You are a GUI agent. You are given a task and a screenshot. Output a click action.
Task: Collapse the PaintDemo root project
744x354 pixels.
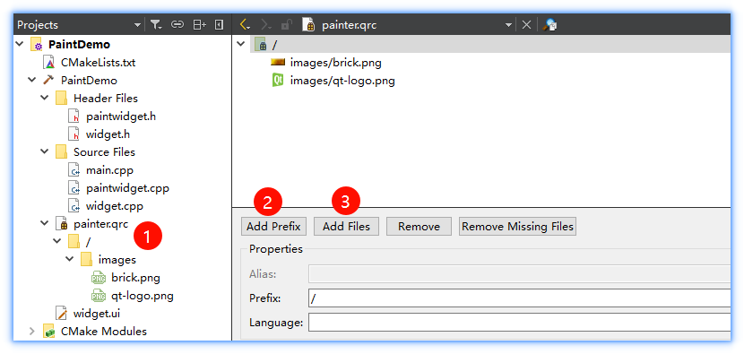20,44
